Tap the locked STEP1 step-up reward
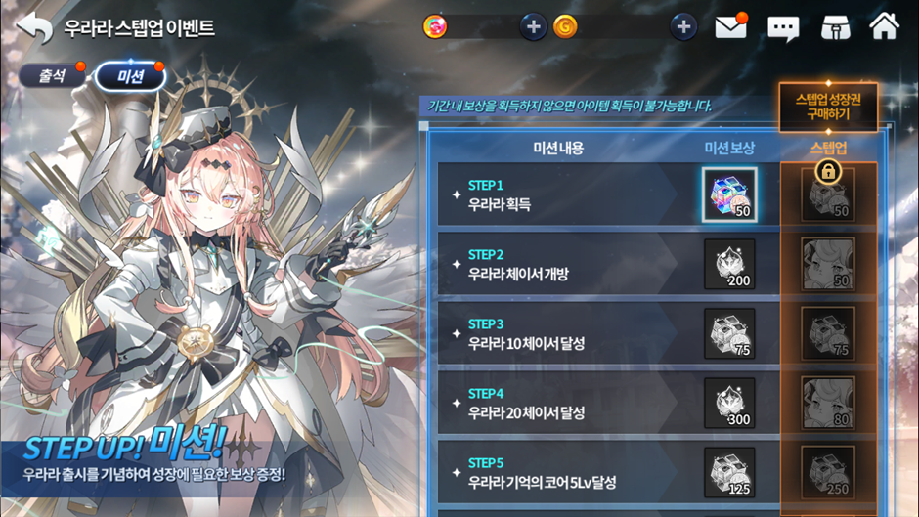Viewport: 919px width, 517px height. pos(828,194)
